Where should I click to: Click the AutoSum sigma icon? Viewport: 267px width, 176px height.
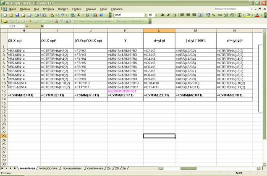79,15
